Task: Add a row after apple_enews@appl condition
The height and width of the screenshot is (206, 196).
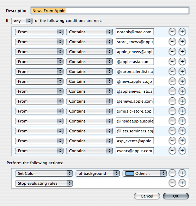Action: (182, 52)
